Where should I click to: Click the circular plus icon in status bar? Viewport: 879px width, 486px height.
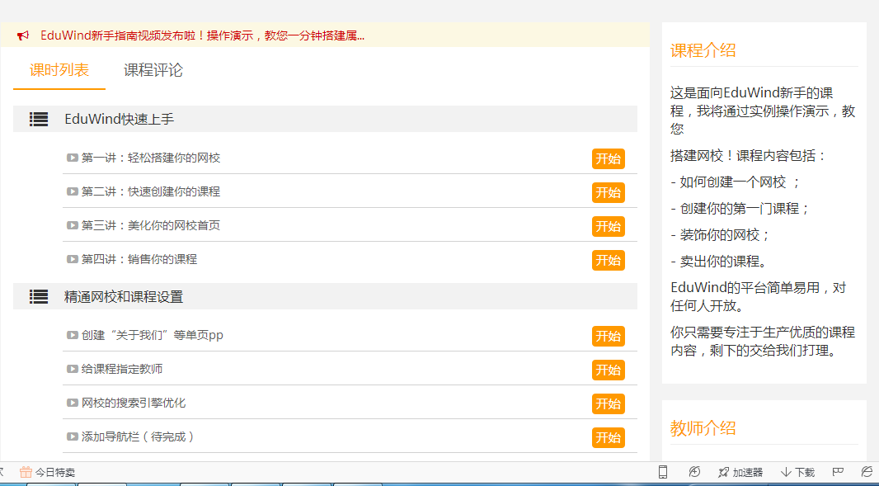tap(694, 472)
